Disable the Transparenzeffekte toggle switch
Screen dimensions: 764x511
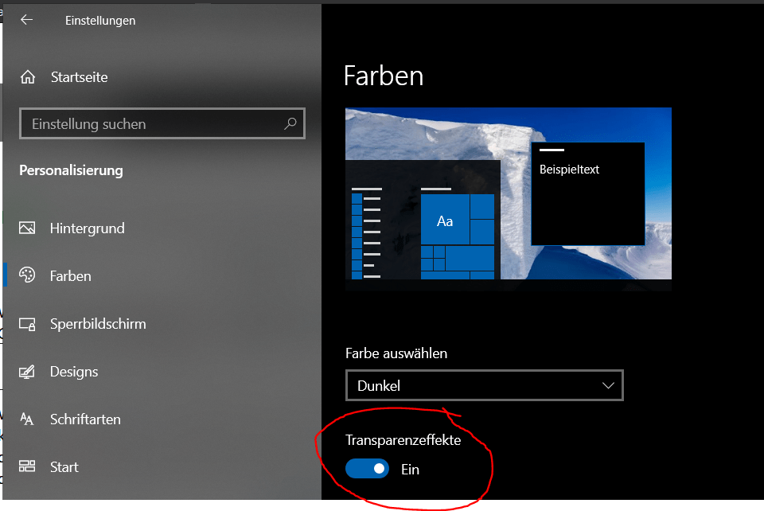(368, 469)
